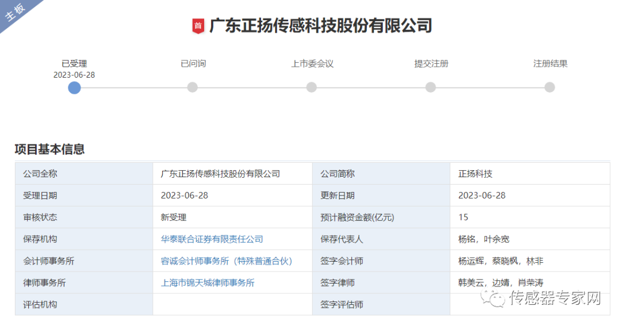This screenshot has height=325, width=621.
Task: Select the 已受理 timeline step dot
Action: coord(74,87)
